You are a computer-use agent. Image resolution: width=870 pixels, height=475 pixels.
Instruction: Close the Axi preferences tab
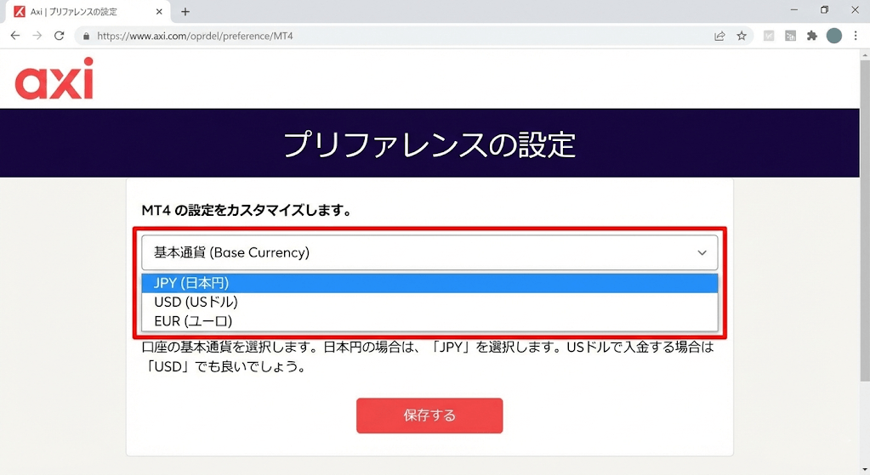click(x=159, y=12)
